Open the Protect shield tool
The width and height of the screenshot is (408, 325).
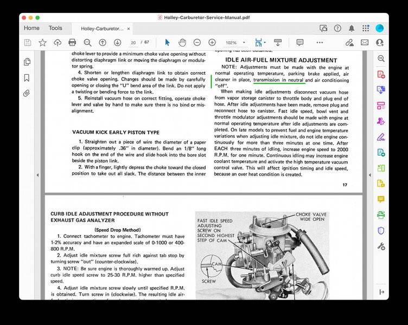[x=381, y=231]
